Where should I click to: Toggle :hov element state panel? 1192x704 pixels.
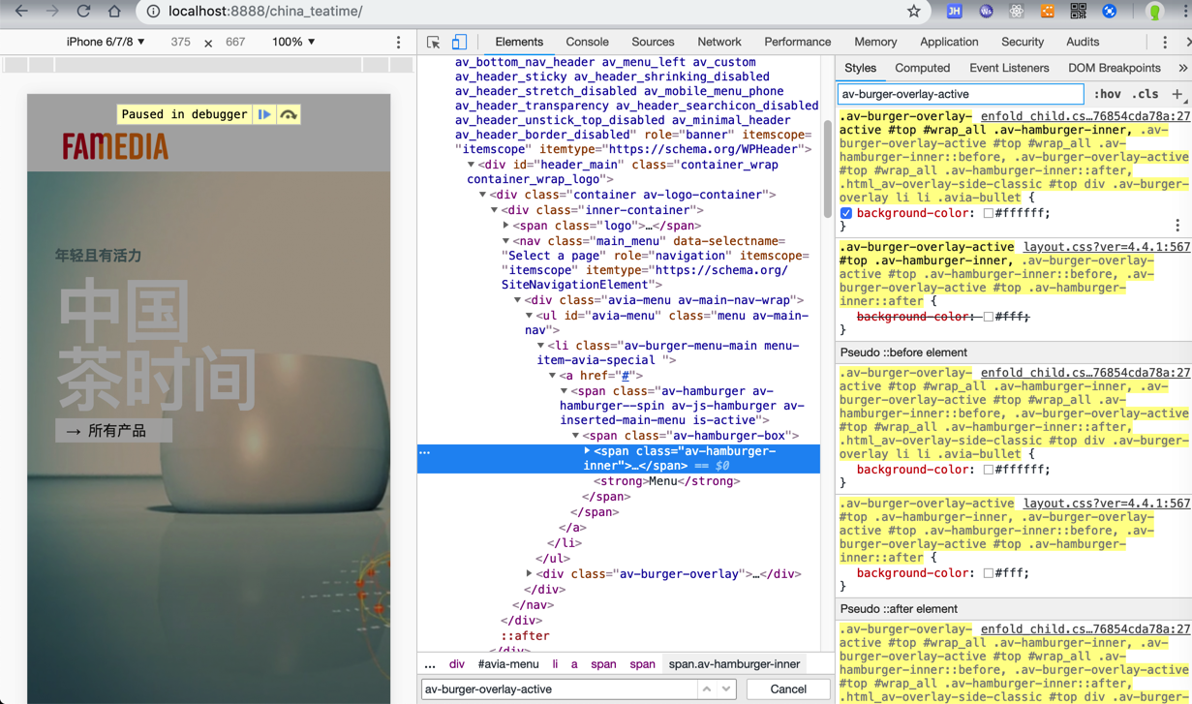[x=1107, y=94]
